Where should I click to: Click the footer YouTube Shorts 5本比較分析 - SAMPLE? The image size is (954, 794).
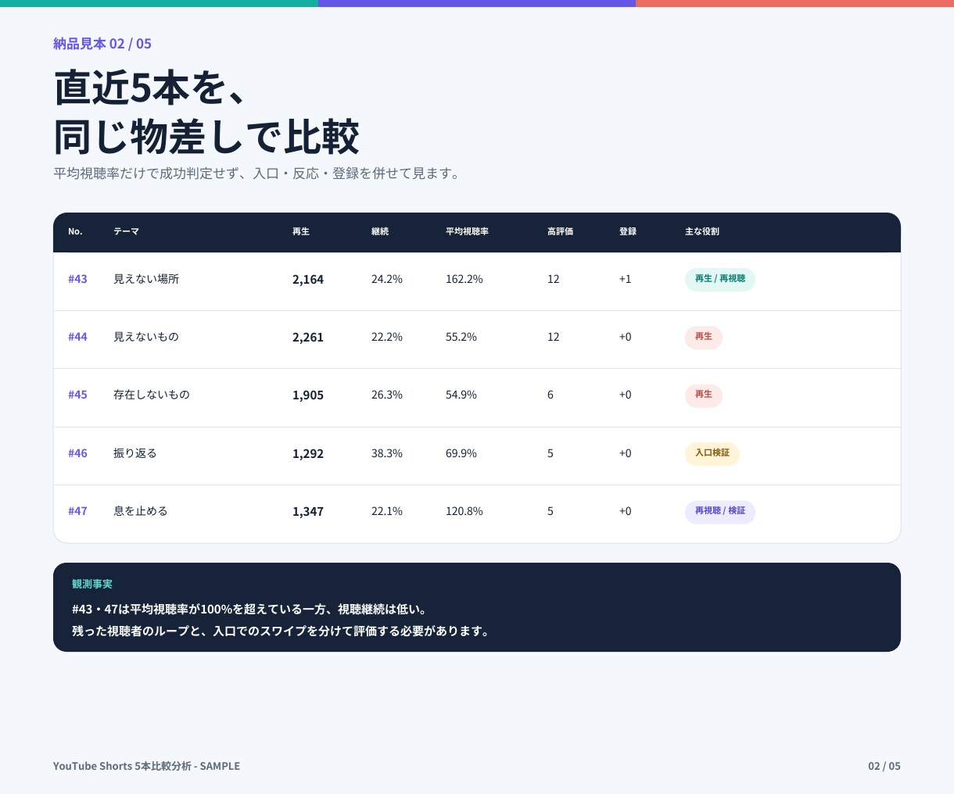tap(146, 766)
